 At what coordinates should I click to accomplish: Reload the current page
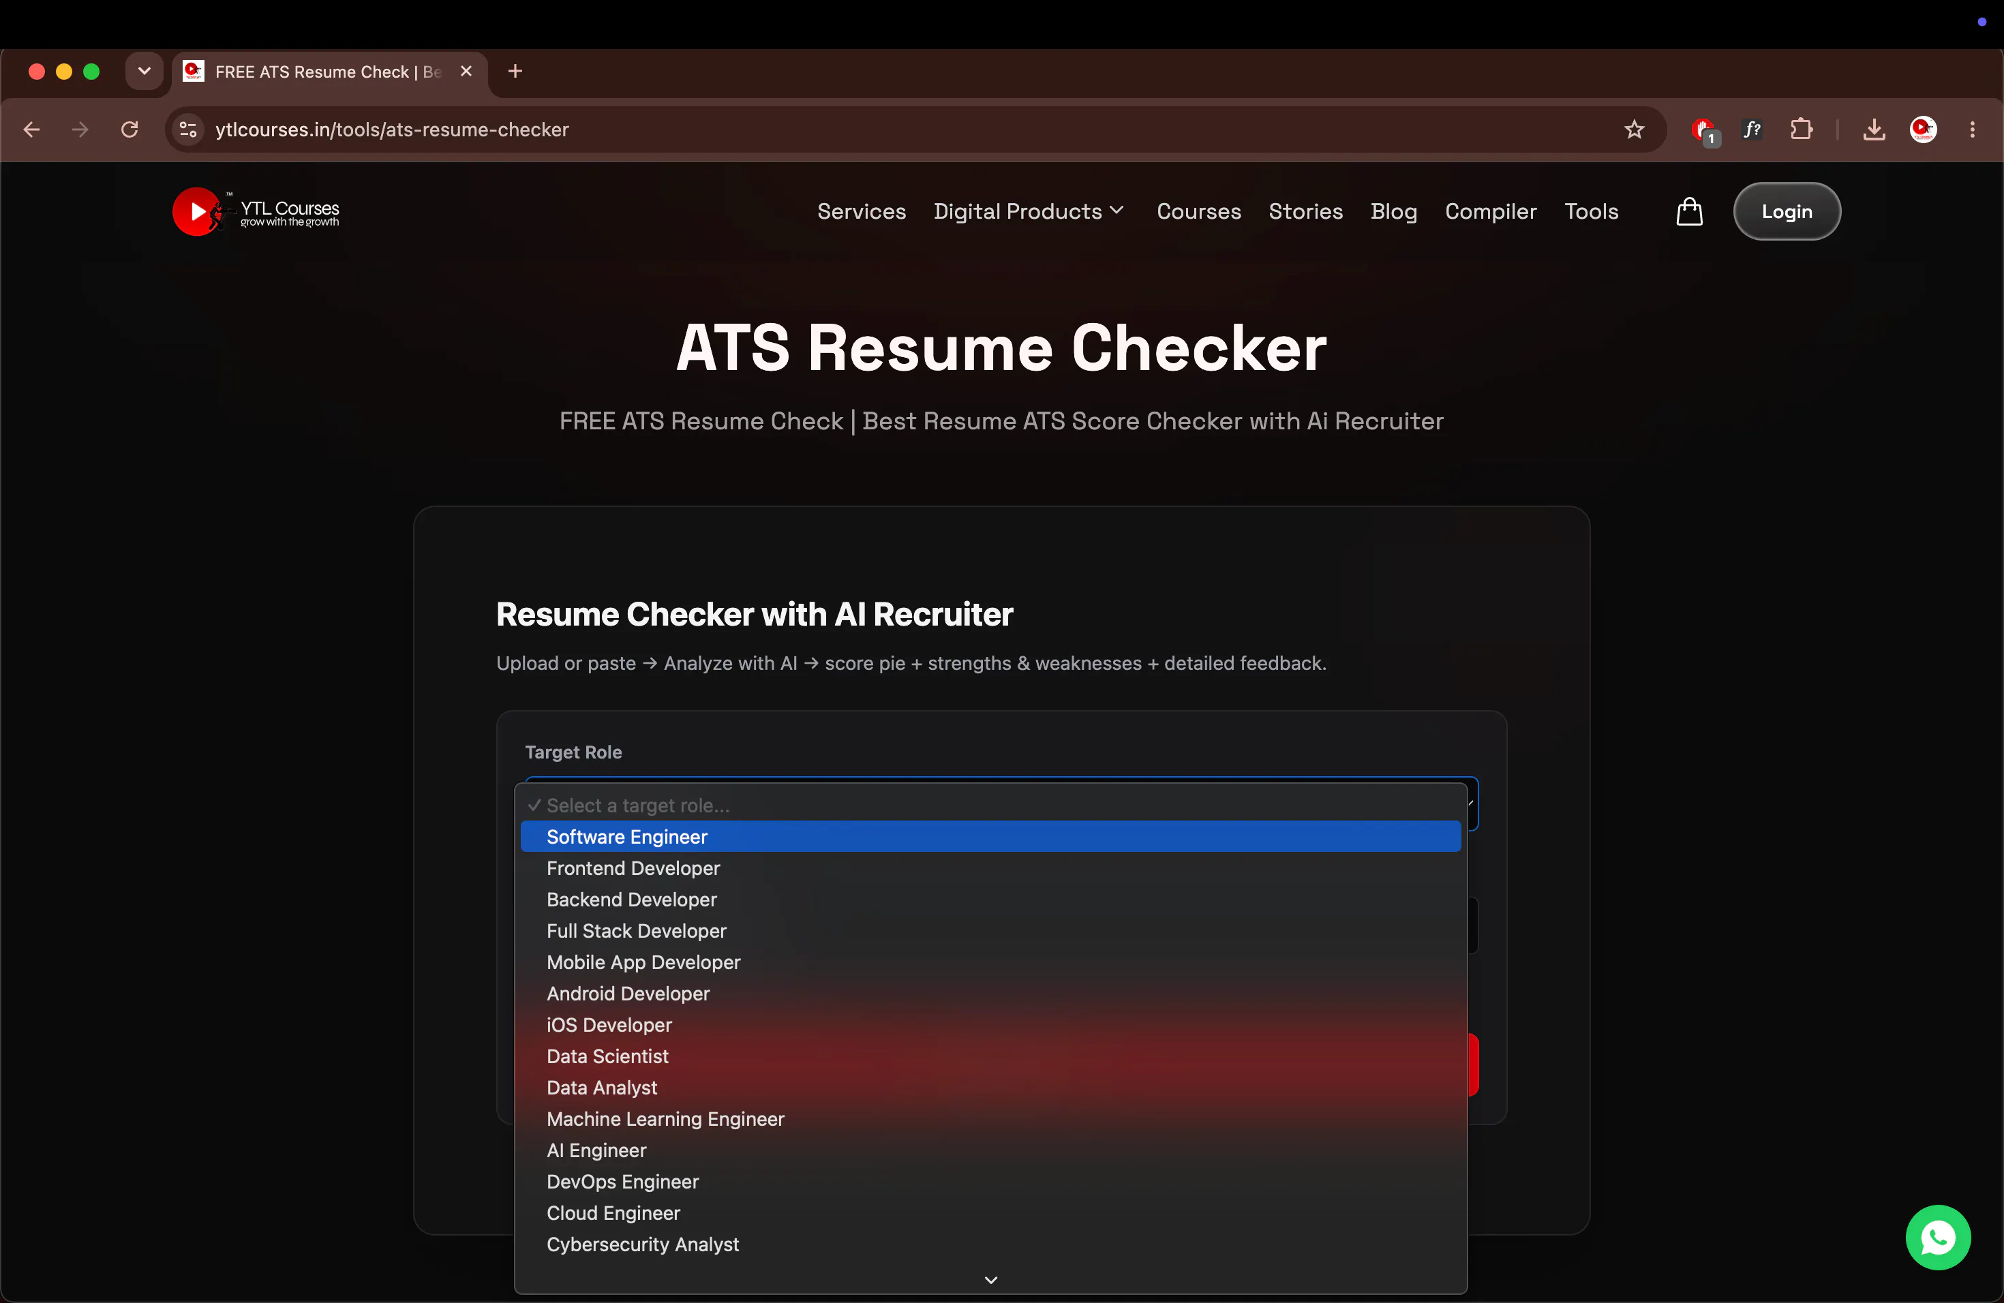click(130, 129)
